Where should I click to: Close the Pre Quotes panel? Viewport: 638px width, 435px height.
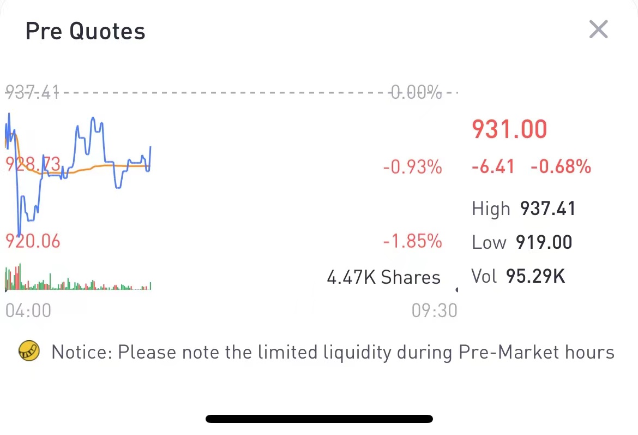[598, 29]
